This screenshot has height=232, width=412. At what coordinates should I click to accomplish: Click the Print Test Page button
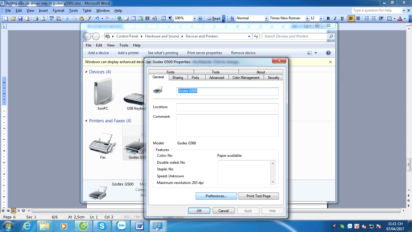pyautogui.click(x=258, y=196)
